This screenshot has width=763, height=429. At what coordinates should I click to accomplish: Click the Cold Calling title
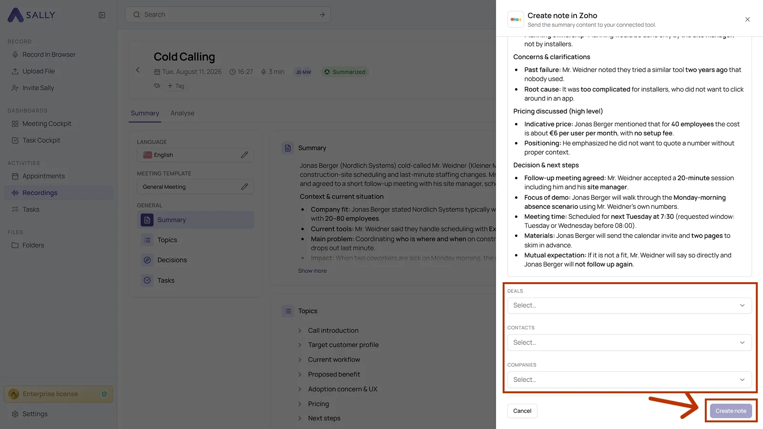[184, 57]
